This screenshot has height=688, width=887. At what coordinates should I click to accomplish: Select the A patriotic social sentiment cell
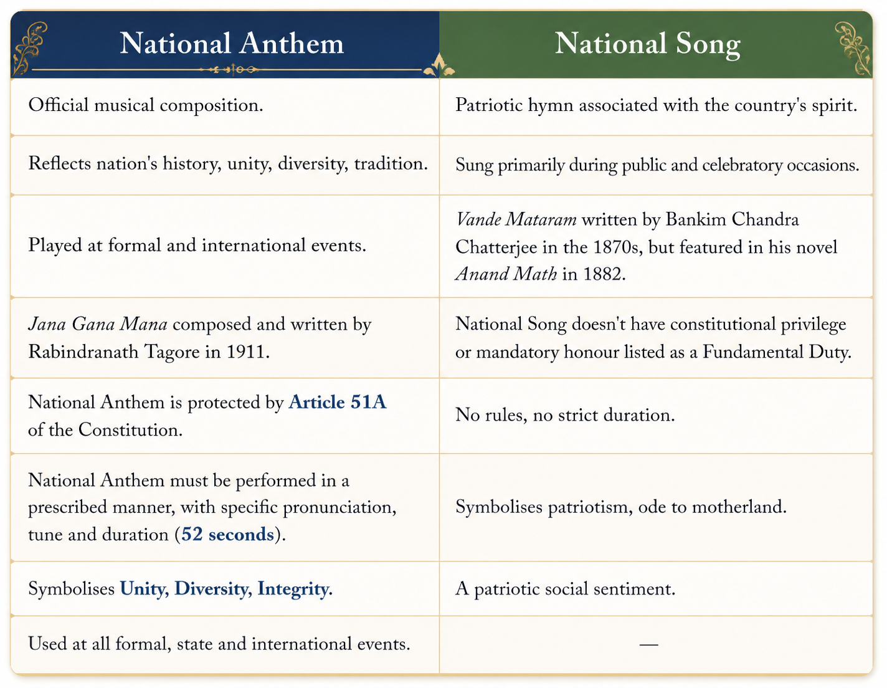coord(656,589)
